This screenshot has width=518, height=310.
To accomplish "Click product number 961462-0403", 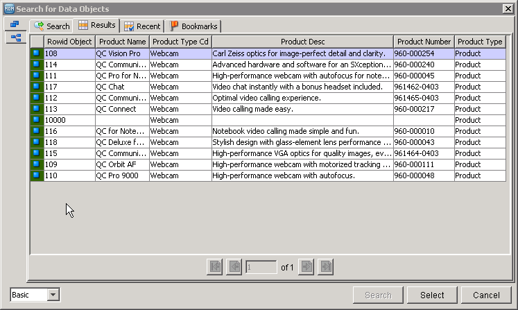I will pyautogui.click(x=424, y=87).
